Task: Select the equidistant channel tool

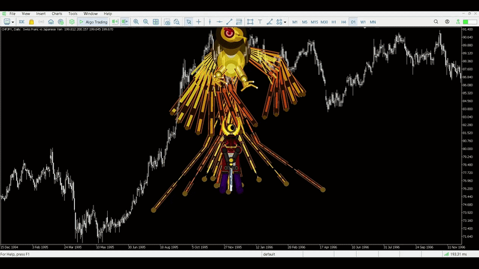Action: (x=239, y=22)
